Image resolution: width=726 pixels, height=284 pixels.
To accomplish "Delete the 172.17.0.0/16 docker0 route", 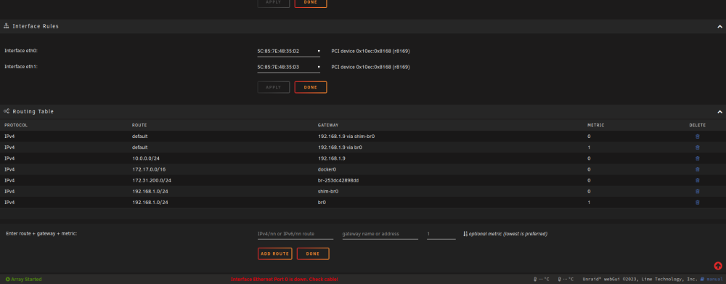I will (697, 169).
